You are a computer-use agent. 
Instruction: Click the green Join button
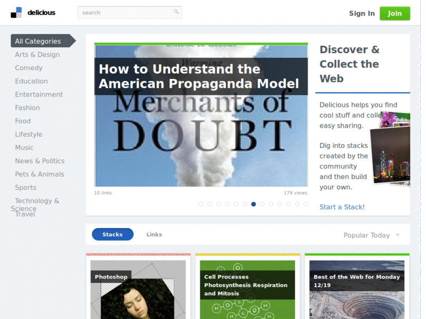pos(395,13)
